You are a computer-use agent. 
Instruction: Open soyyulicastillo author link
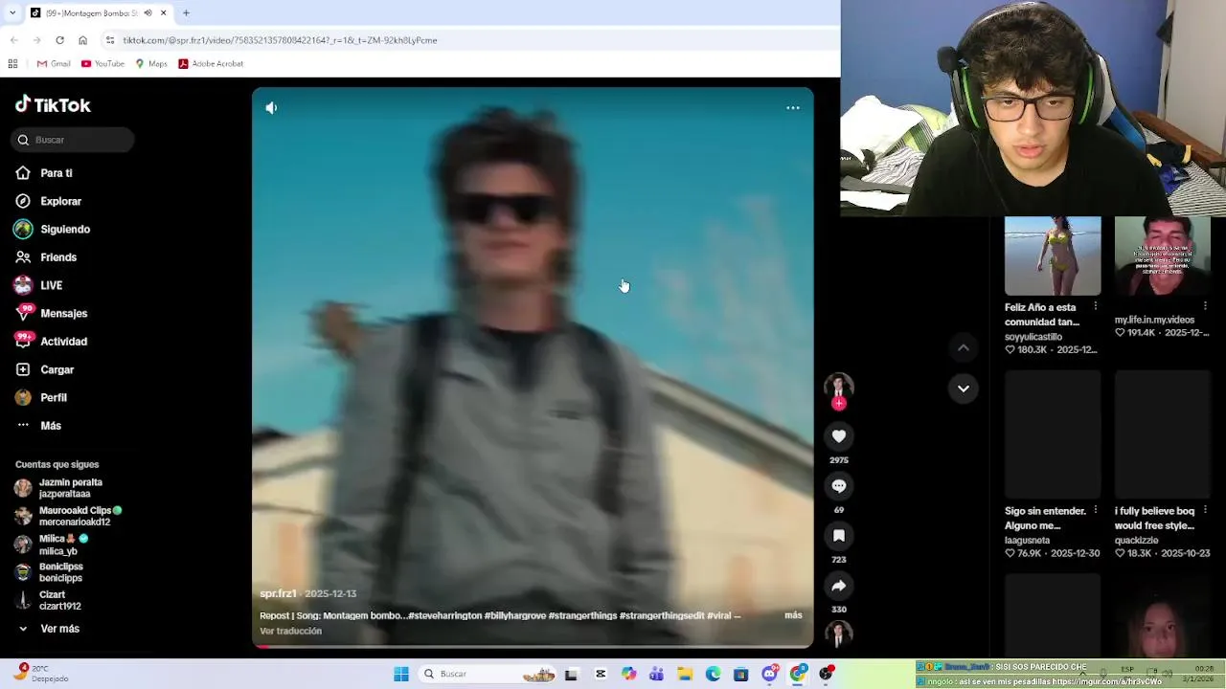tap(1033, 337)
